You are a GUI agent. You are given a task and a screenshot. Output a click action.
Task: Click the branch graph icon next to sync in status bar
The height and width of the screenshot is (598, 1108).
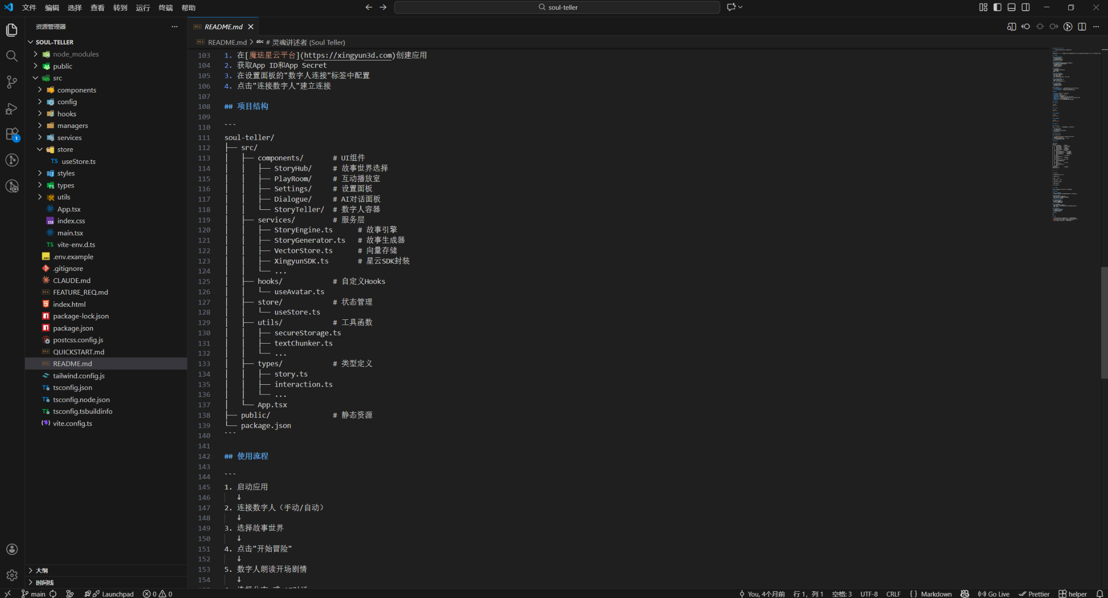pos(70,594)
